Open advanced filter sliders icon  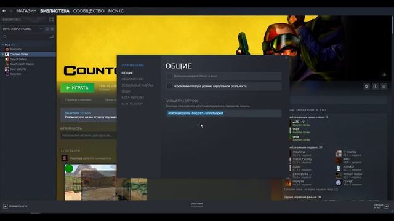click(x=52, y=37)
